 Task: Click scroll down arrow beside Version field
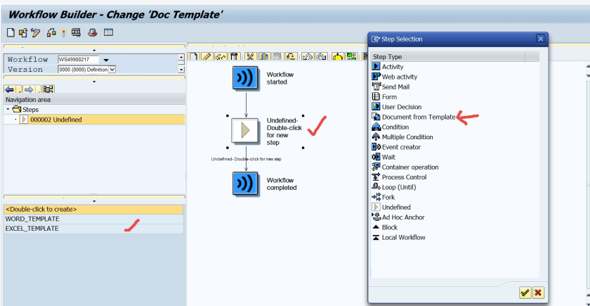(x=181, y=70)
